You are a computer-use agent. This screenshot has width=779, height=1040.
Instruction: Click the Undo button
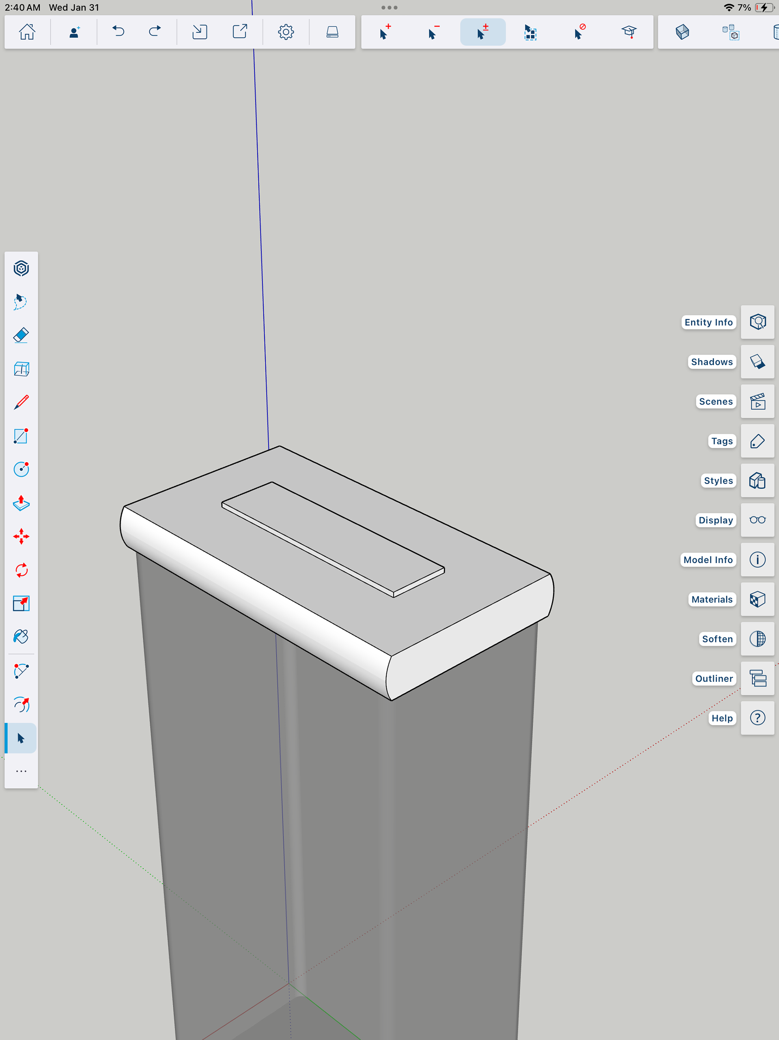[x=118, y=32]
